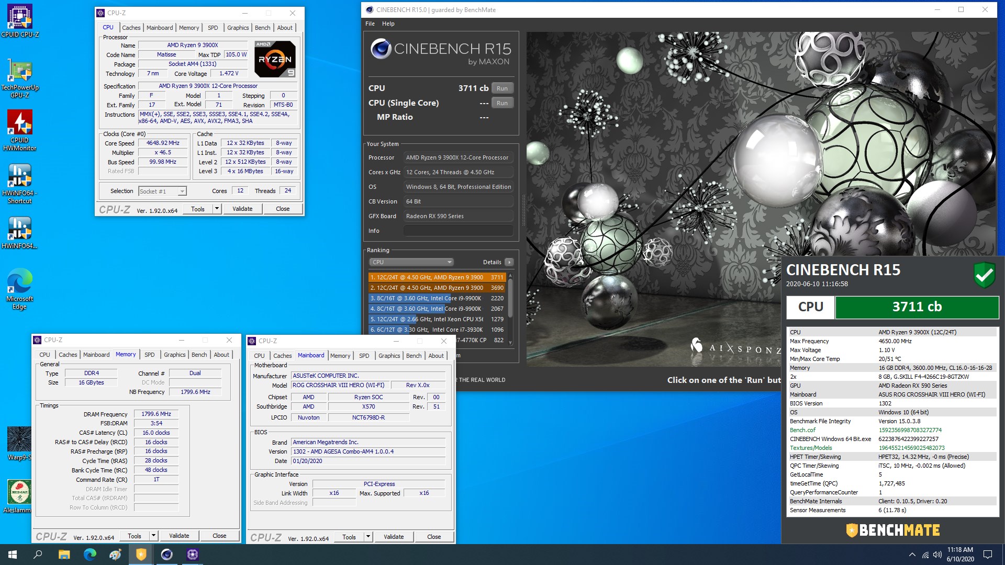Screen dimensions: 1005x565
Task: Click Bench.cof integrity entry
Action: 892,430
